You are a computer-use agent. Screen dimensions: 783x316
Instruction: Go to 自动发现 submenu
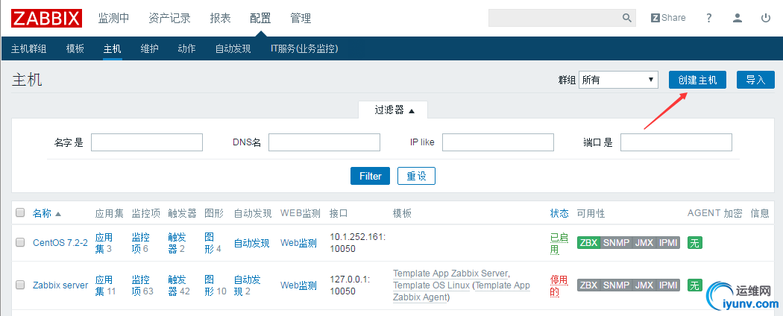(233, 49)
